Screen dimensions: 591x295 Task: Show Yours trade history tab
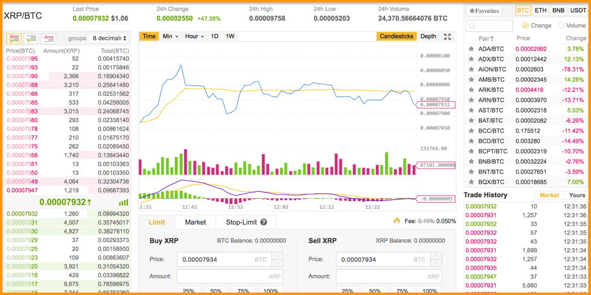pos(577,195)
